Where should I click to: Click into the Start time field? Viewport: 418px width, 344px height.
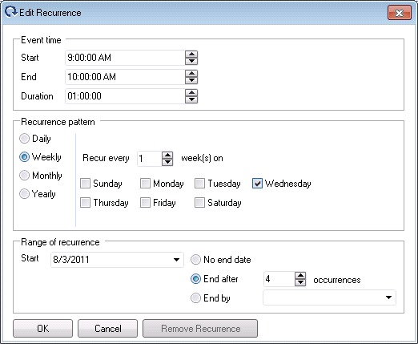click(x=125, y=58)
